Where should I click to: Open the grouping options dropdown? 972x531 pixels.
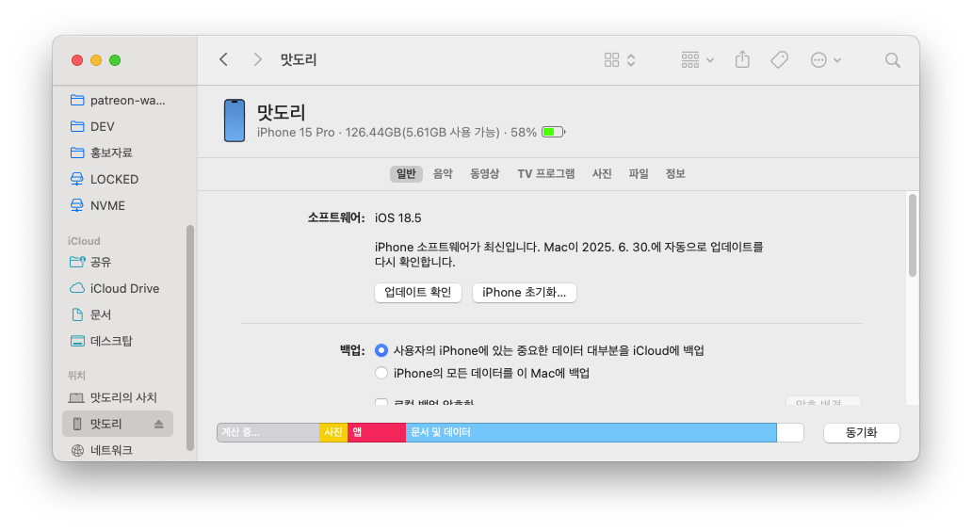click(697, 59)
